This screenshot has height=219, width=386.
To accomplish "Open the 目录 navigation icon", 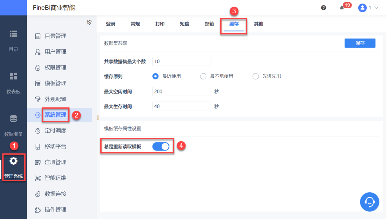I will coord(13,34).
